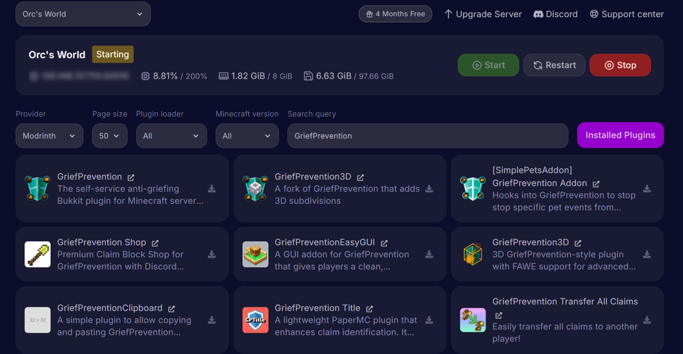This screenshot has height=354, width=683.
Task: Open the Orc's World server selector dropdown
Action: [83, 14]
